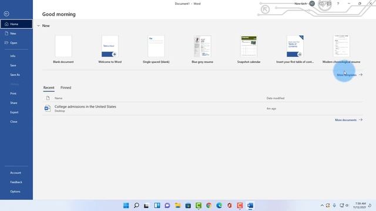Choose Close in the sidebar

(14, 121)
